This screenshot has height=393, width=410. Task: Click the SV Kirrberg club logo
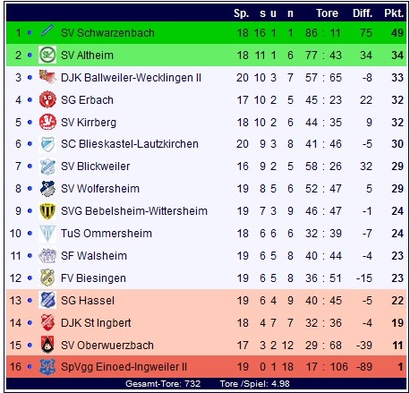coord(47,122)
